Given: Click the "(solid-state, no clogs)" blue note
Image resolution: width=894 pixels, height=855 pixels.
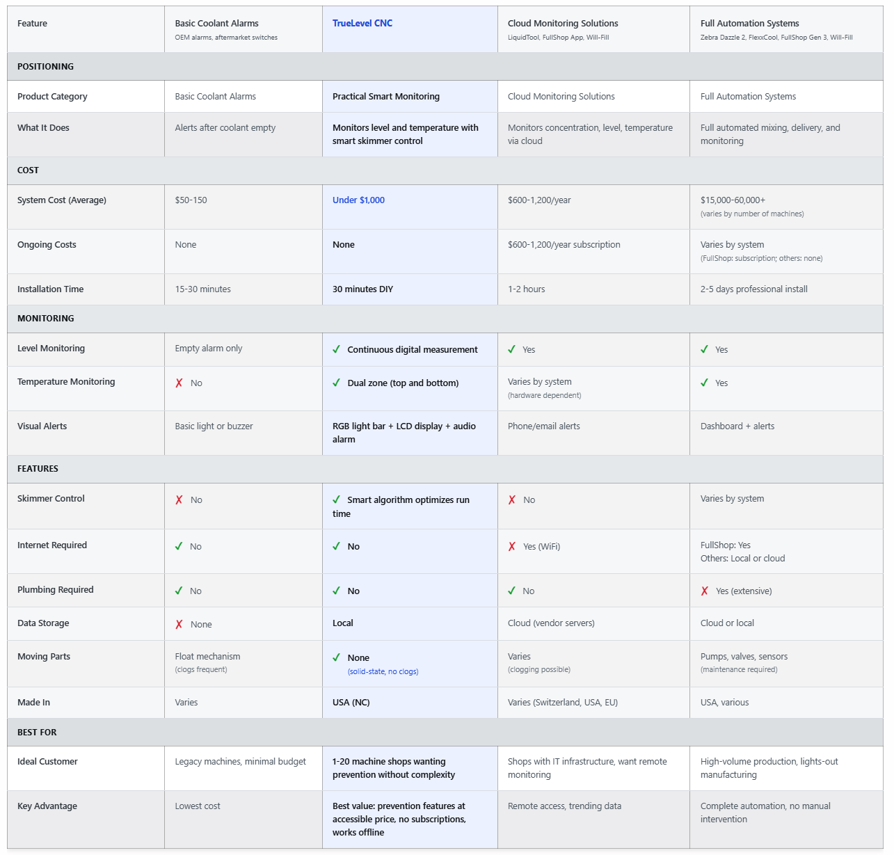Looking at the screenshot, I should coord(383,671).
